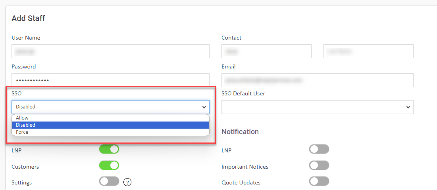Click the SSO Default User chevron arrow

(408, 107)
